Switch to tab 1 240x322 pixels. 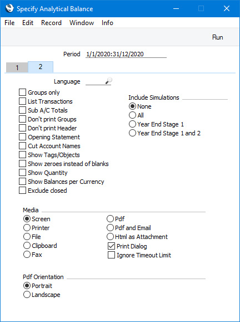[17, 67]
